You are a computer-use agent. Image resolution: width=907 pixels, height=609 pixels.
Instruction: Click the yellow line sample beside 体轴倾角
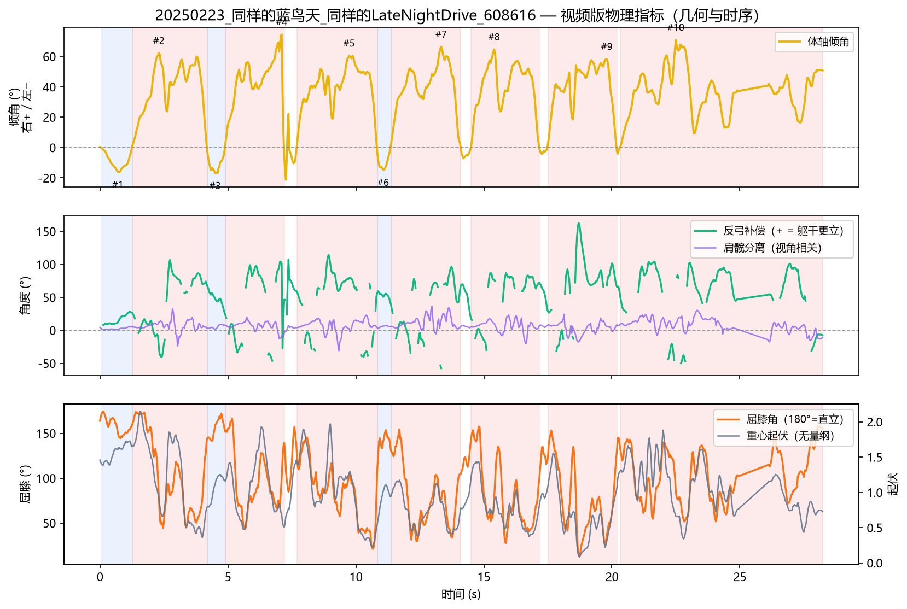pos(790,42)
